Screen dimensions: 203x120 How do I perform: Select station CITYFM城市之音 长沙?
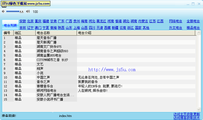click(52, 60)
